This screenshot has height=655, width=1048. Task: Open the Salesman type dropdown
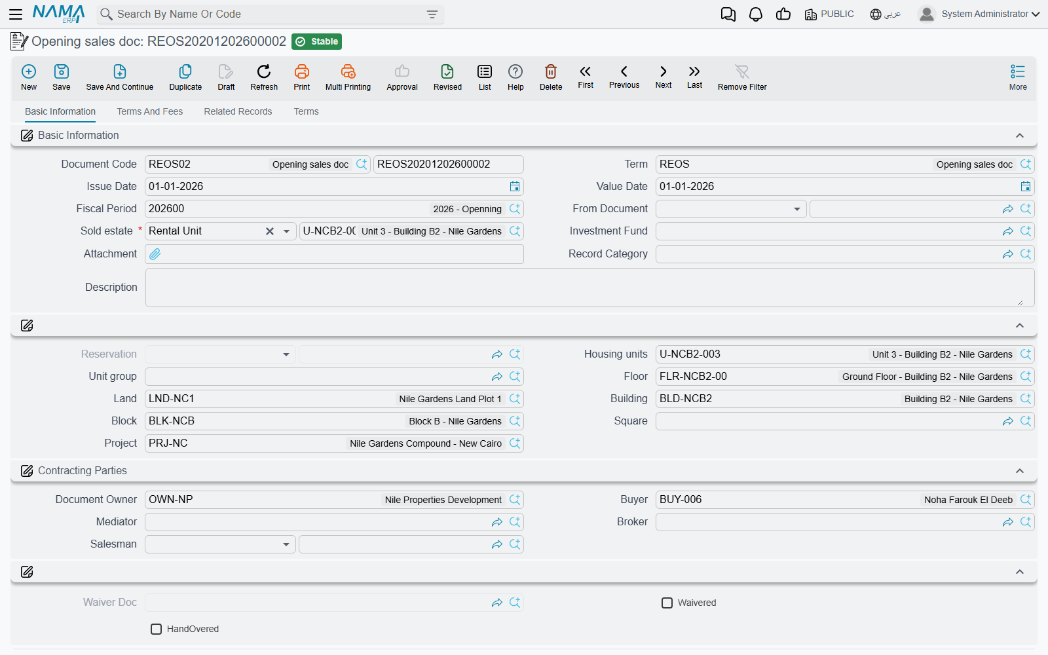click(x=286, y=544)
